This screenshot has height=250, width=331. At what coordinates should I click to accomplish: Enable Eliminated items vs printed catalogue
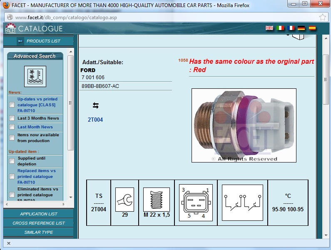click(x=12, y=195)
